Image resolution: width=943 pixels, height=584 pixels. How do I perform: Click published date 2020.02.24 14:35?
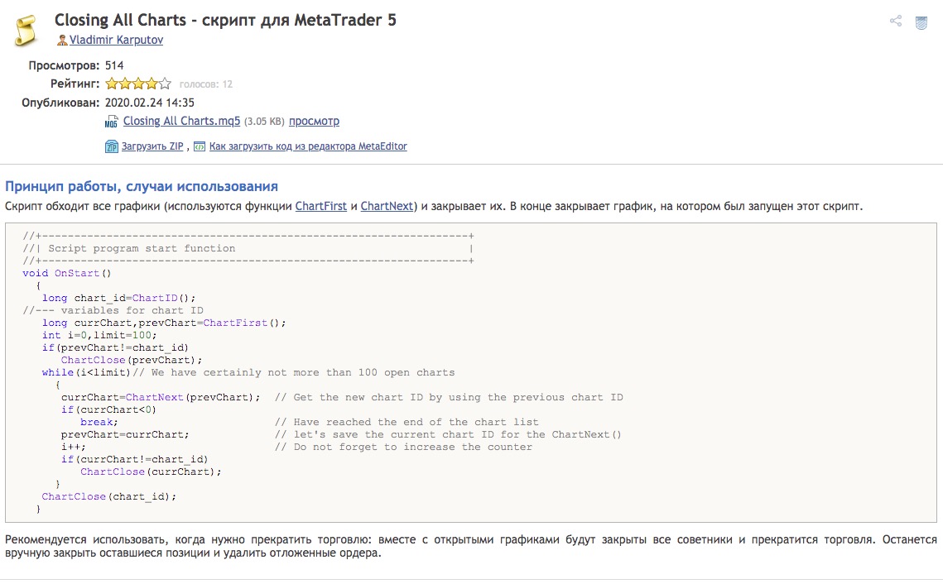click(x=150, y=103)
